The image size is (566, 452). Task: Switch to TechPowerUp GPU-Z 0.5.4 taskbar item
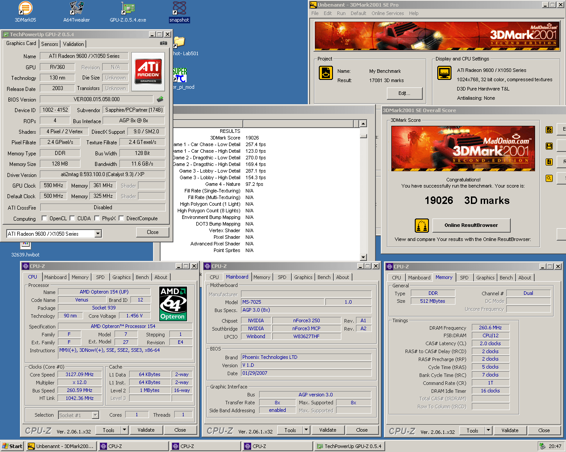(349, 446)
